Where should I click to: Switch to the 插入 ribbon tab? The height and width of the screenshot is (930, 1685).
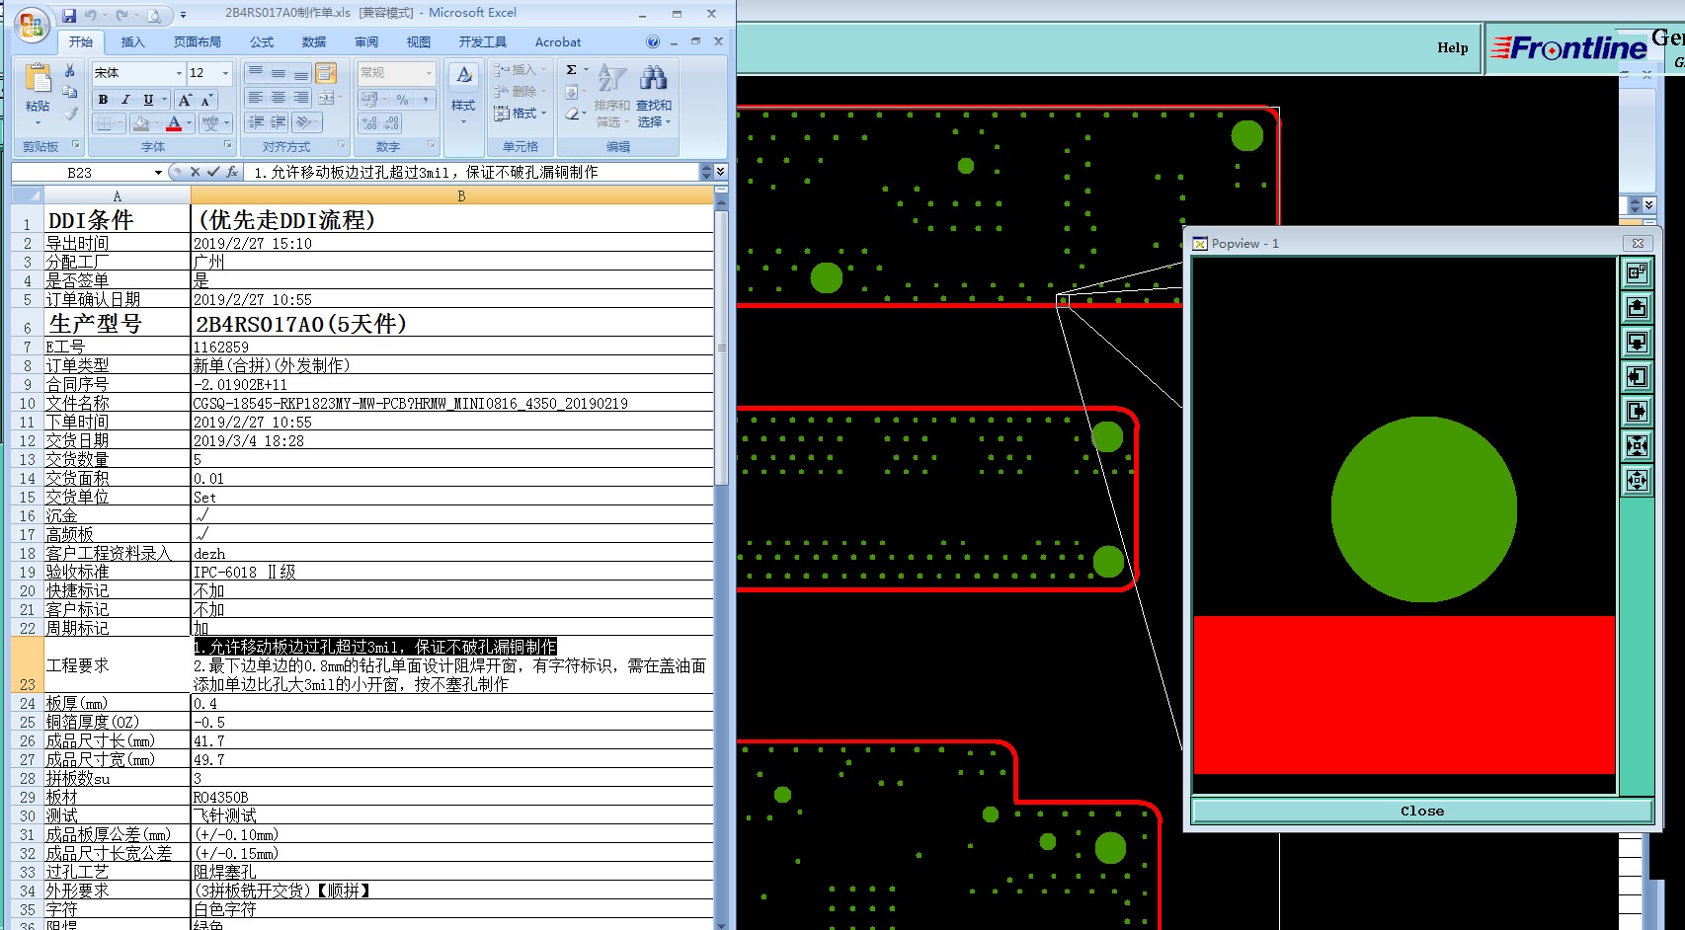[x=132, y=42]
